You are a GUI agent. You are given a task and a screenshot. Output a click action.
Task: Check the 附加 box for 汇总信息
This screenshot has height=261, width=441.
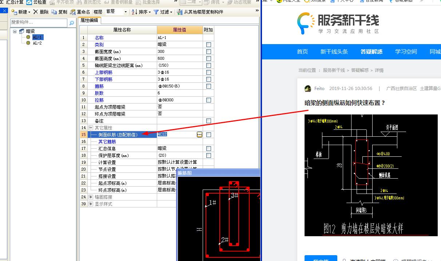[208, 148]
